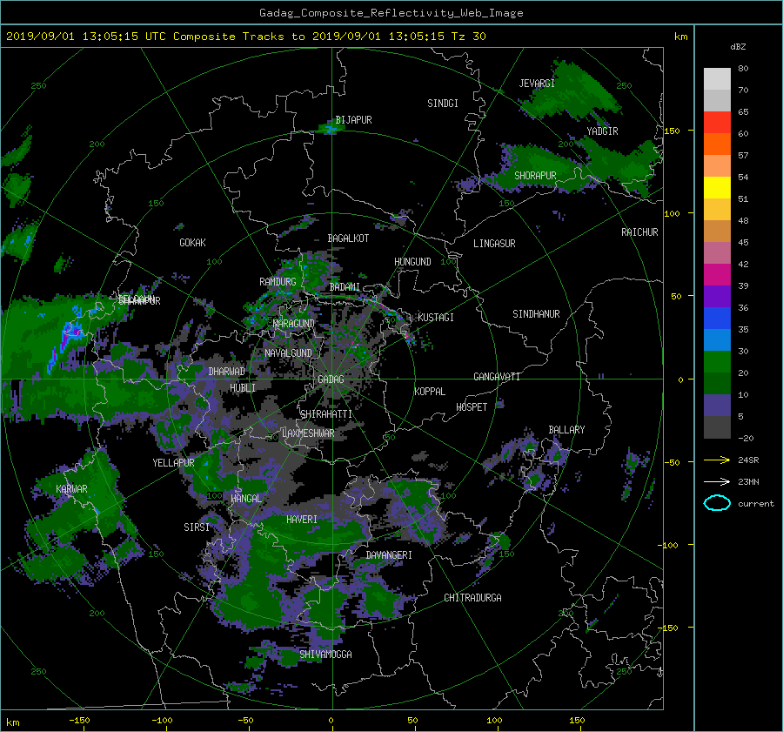
Task: Click the BADAMI city label
Action: 345,287
